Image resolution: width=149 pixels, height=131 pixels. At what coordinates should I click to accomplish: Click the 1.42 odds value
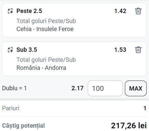click(x=120, y=11)
